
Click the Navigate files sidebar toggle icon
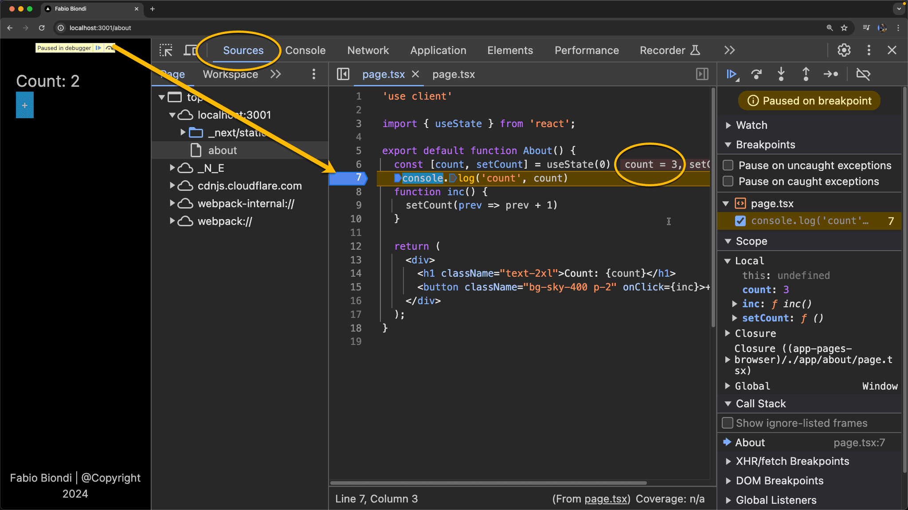pos(342,74)
